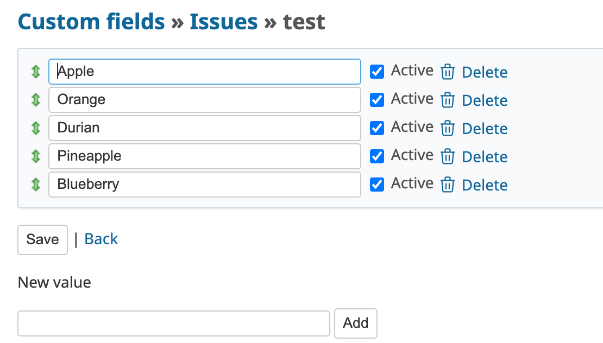The width and height of the screenshot is (603, 343).
Task: Click the Delete link for Orange
Action: (x=485, y=100)
